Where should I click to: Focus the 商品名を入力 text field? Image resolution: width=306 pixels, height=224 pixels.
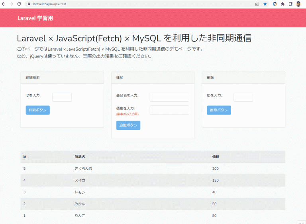[169, 97]
